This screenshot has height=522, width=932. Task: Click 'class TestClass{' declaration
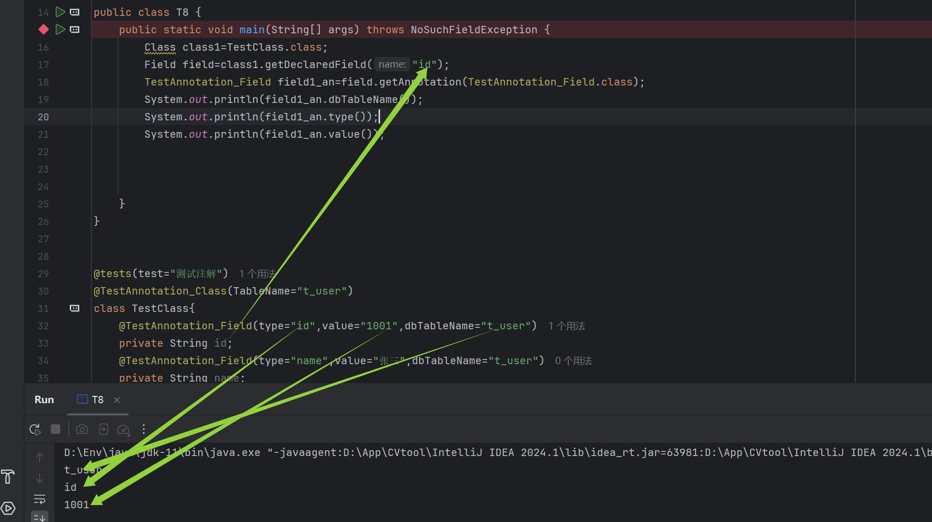click(144, 308)
